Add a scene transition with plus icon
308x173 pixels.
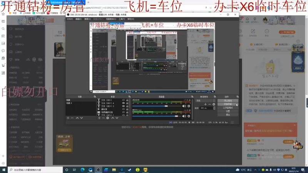(x=206, y=104)
